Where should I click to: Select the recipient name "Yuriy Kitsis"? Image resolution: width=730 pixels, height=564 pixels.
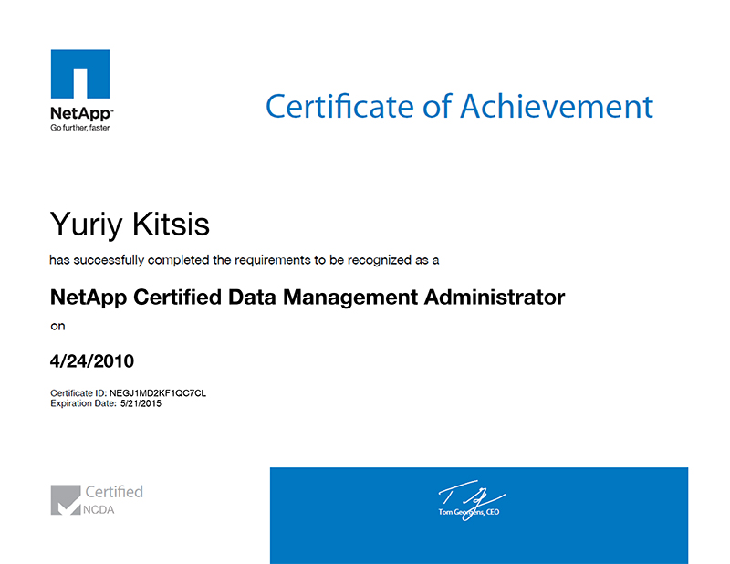[x=130, y=225]
